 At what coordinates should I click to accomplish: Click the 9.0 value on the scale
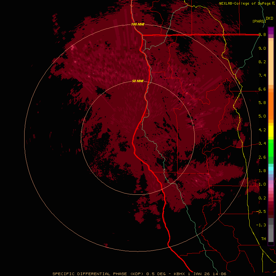point(262,48)
